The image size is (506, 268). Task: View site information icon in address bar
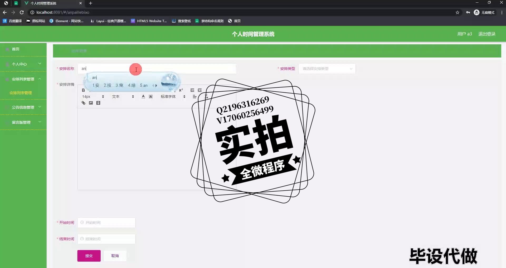click(x=32, y=12)
